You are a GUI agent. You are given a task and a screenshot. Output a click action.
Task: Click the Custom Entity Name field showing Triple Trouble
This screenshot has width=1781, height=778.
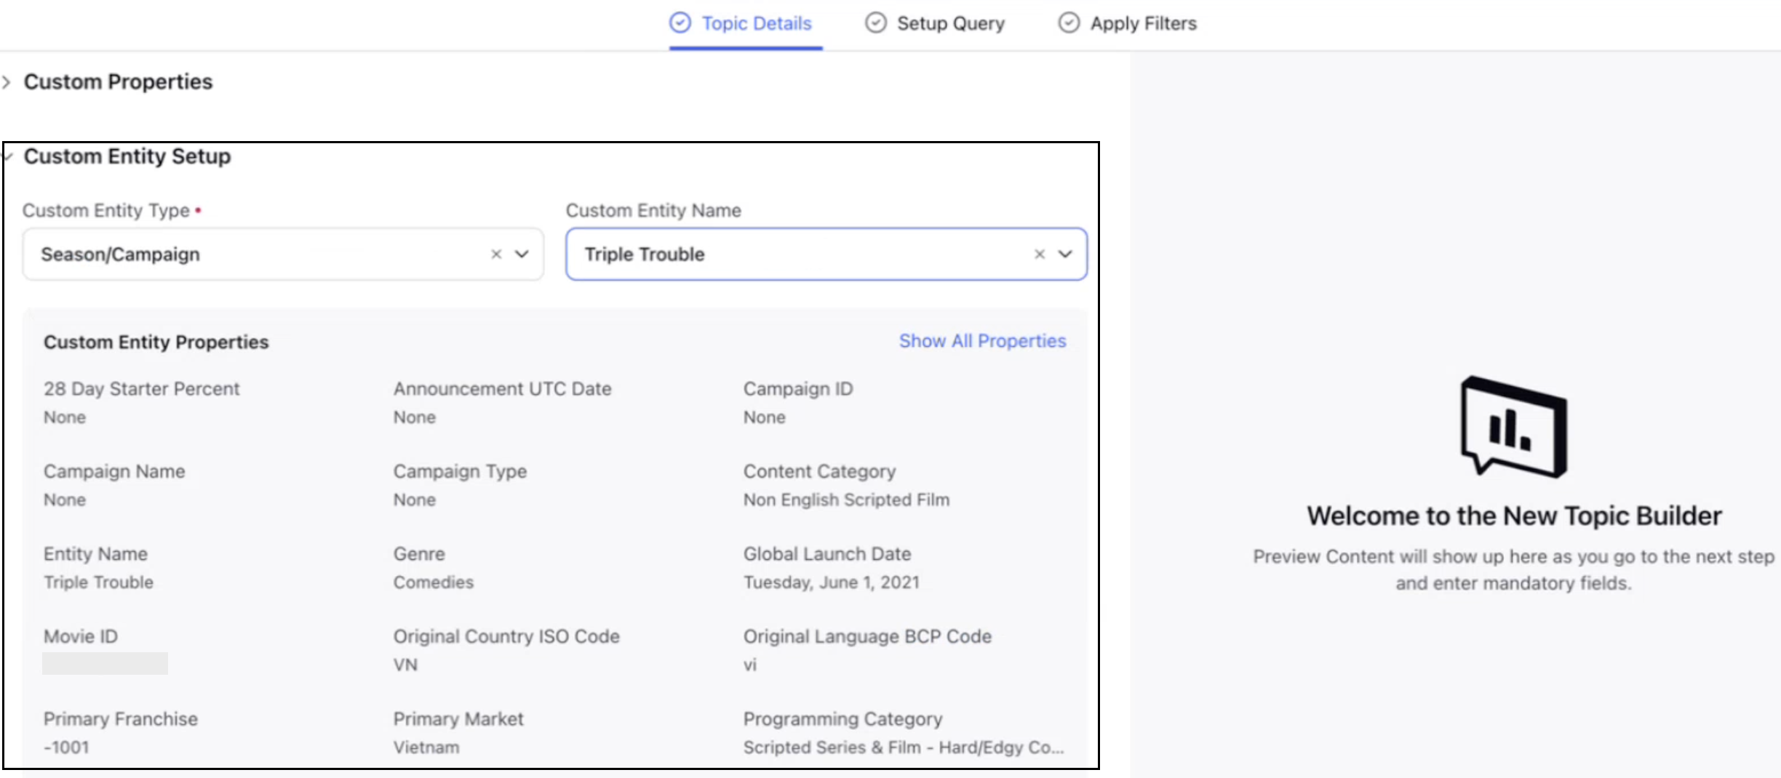(x=826, y=254)
